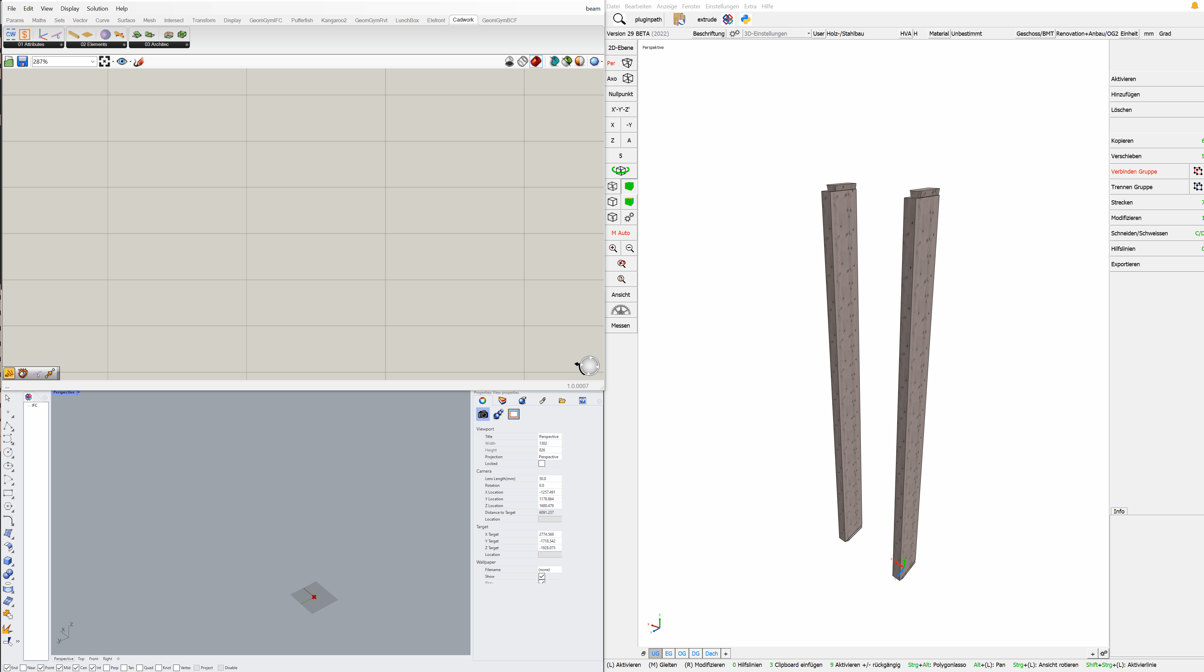
Task: Select the flat panel element component
Action: pos(87,34)
